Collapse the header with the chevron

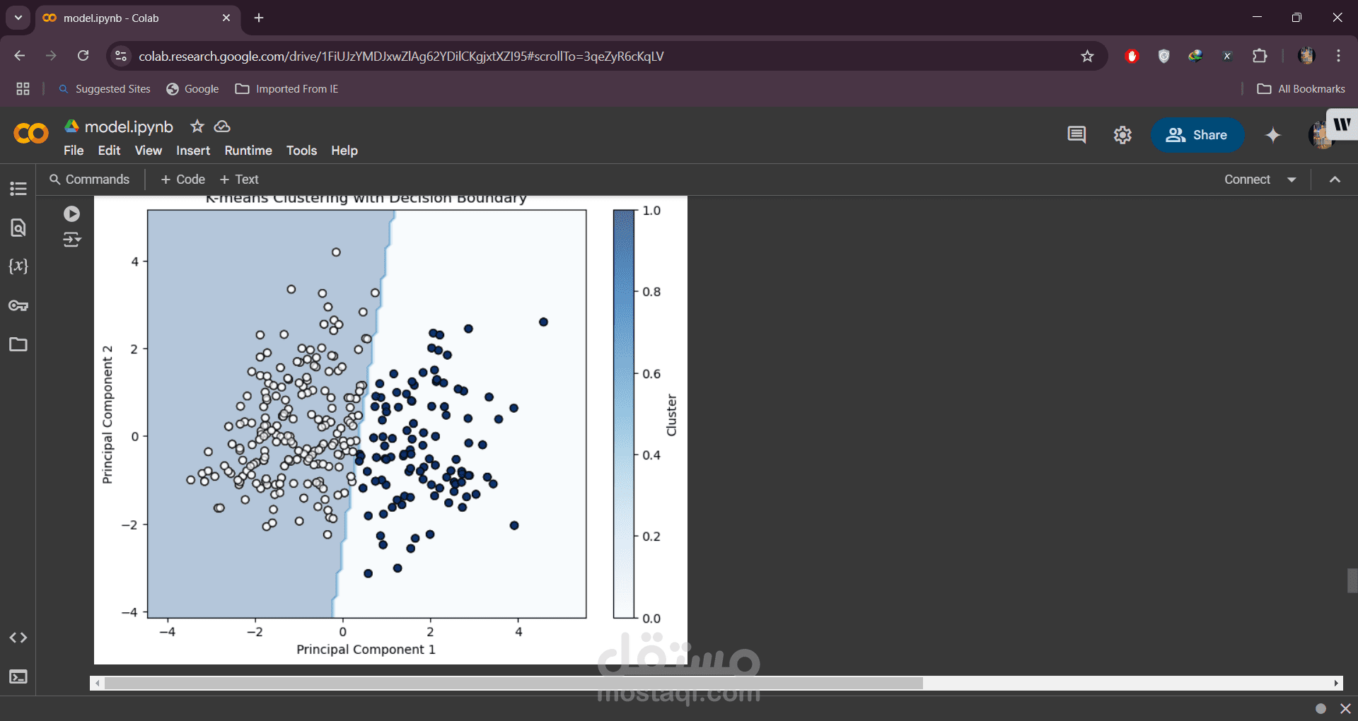point(1335,180)
